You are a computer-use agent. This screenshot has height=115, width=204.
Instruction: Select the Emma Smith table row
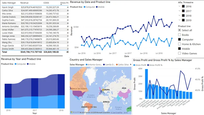35,49
